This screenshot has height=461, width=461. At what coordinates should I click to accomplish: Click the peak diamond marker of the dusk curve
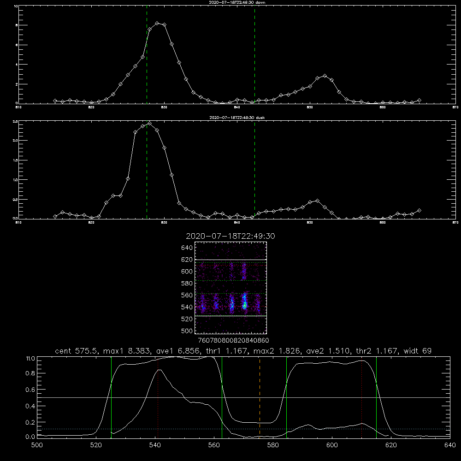point(150,123)
